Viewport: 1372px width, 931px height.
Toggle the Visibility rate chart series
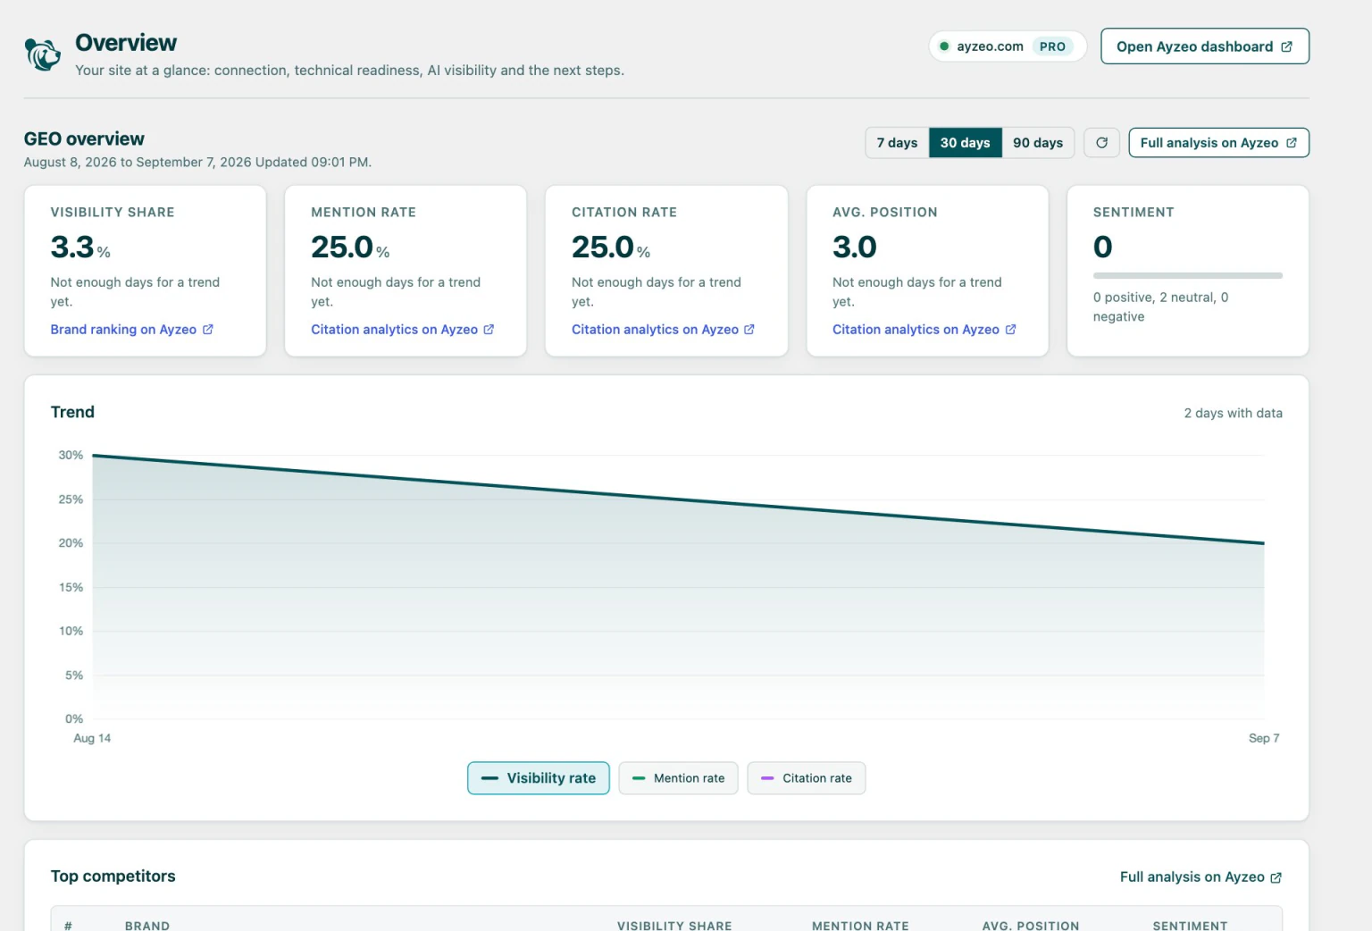pyautogui.click(x=539, y=778)
